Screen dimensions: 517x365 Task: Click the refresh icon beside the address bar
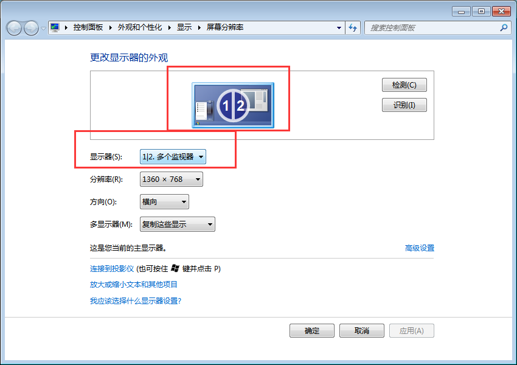[353, 27]
